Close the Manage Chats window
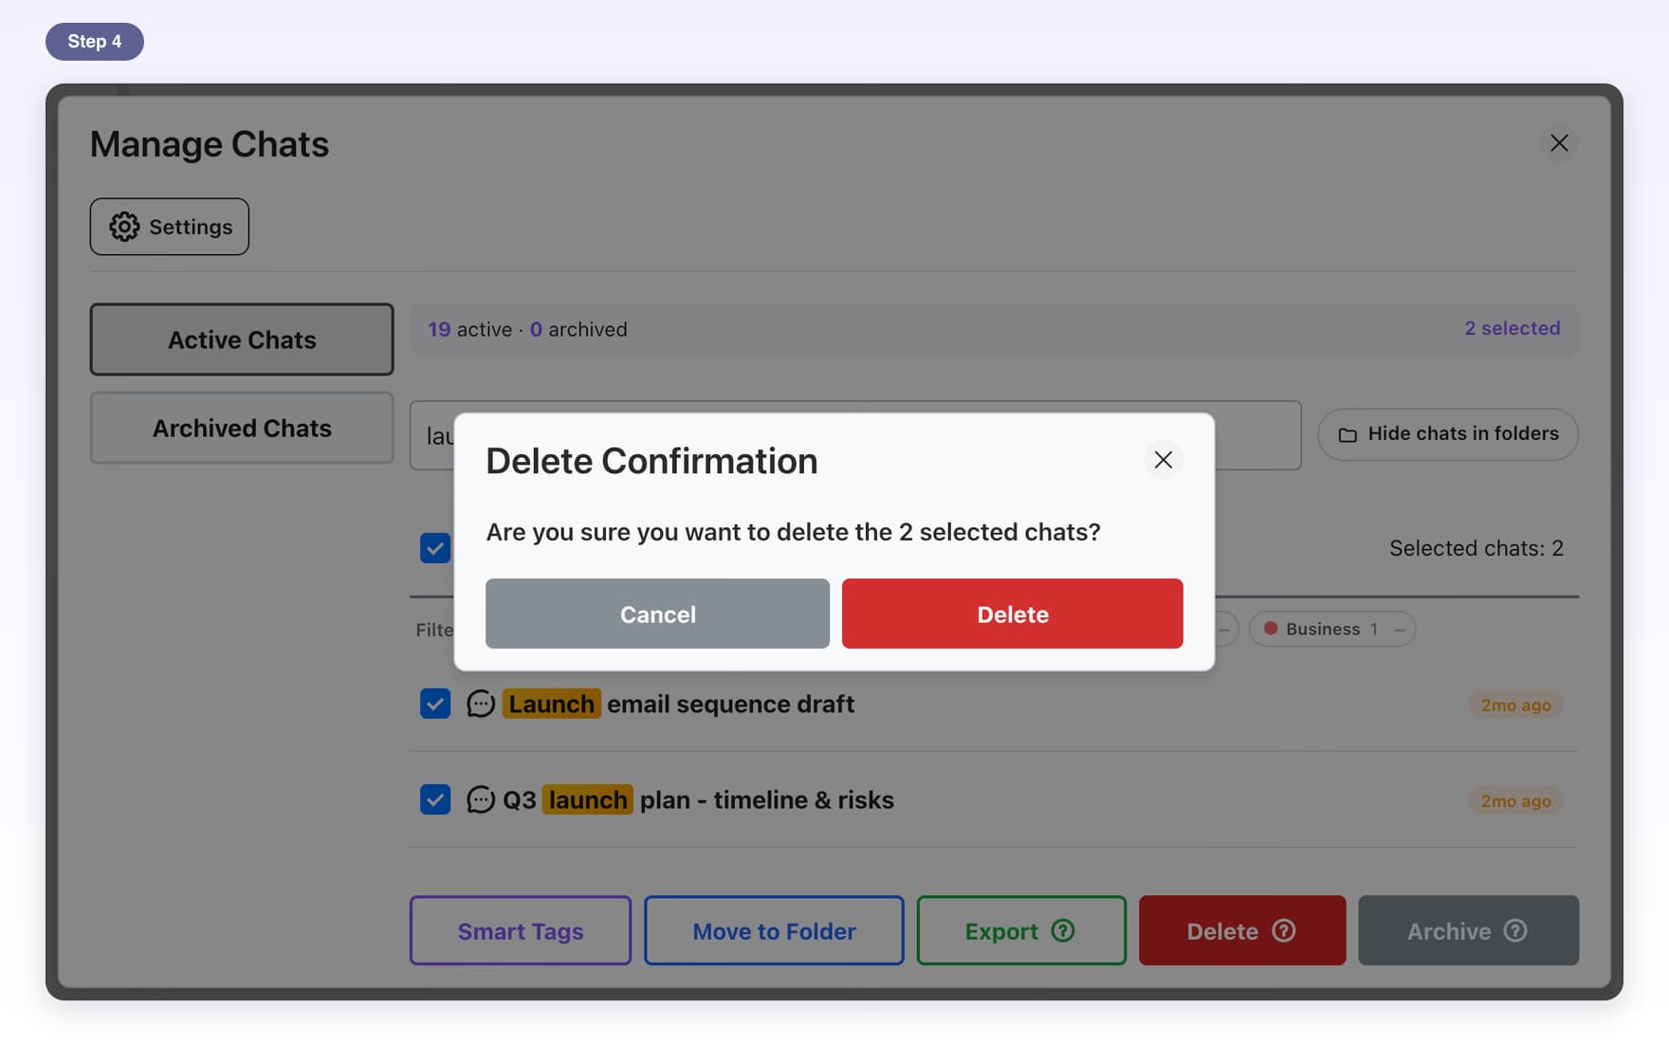The height and width of the screenshot is (1046, 1669). pos(1559,143)
